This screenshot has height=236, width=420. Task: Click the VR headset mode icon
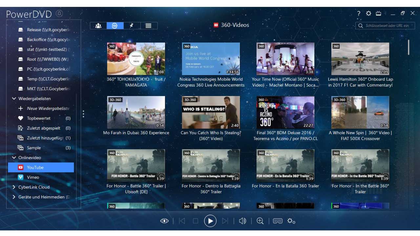(278, 221)
